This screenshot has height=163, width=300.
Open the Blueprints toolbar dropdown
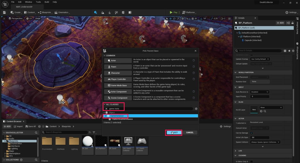(45, 12)
